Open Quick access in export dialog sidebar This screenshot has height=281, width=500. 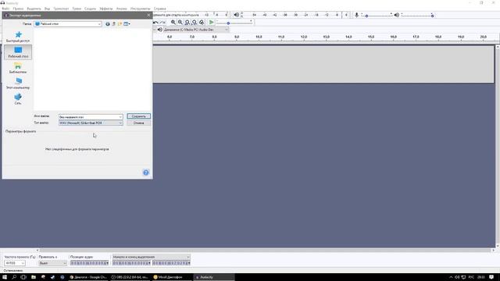tap(18, 37)
